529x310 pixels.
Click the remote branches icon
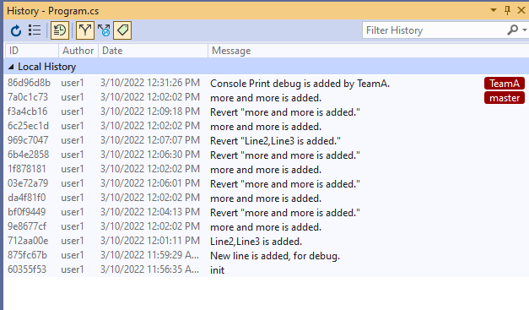coord(104,30)
